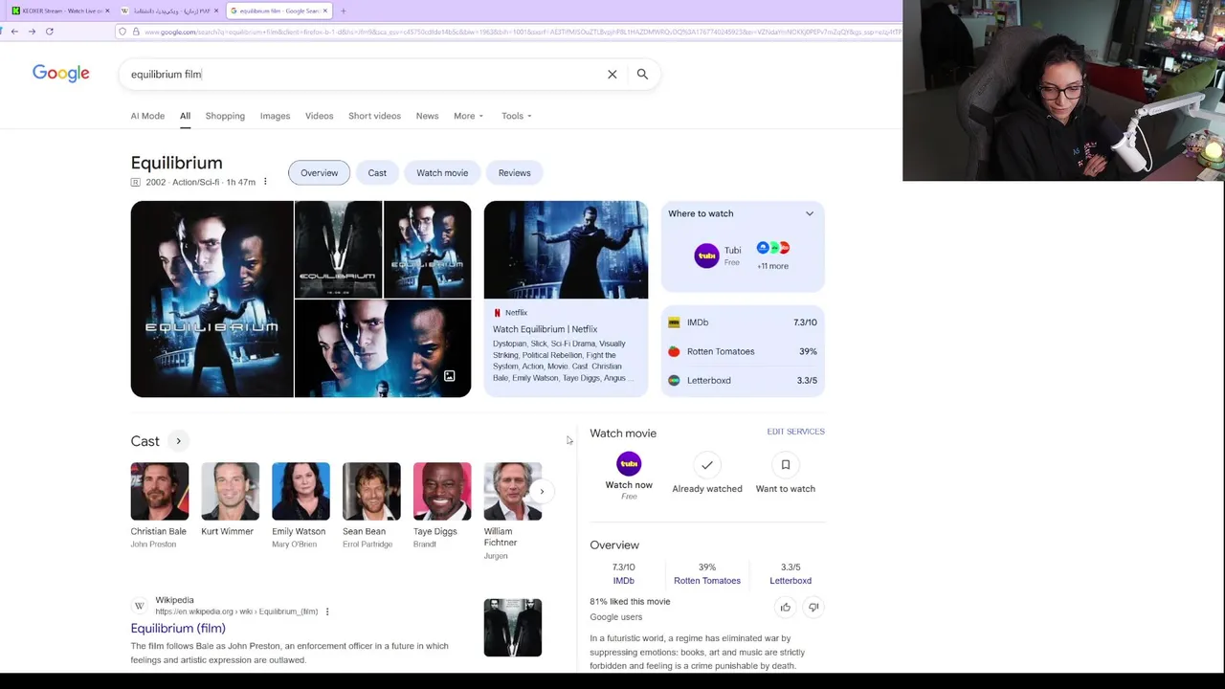Clear the search box with X
1225x689 pixels.
[x=612, y=75]
